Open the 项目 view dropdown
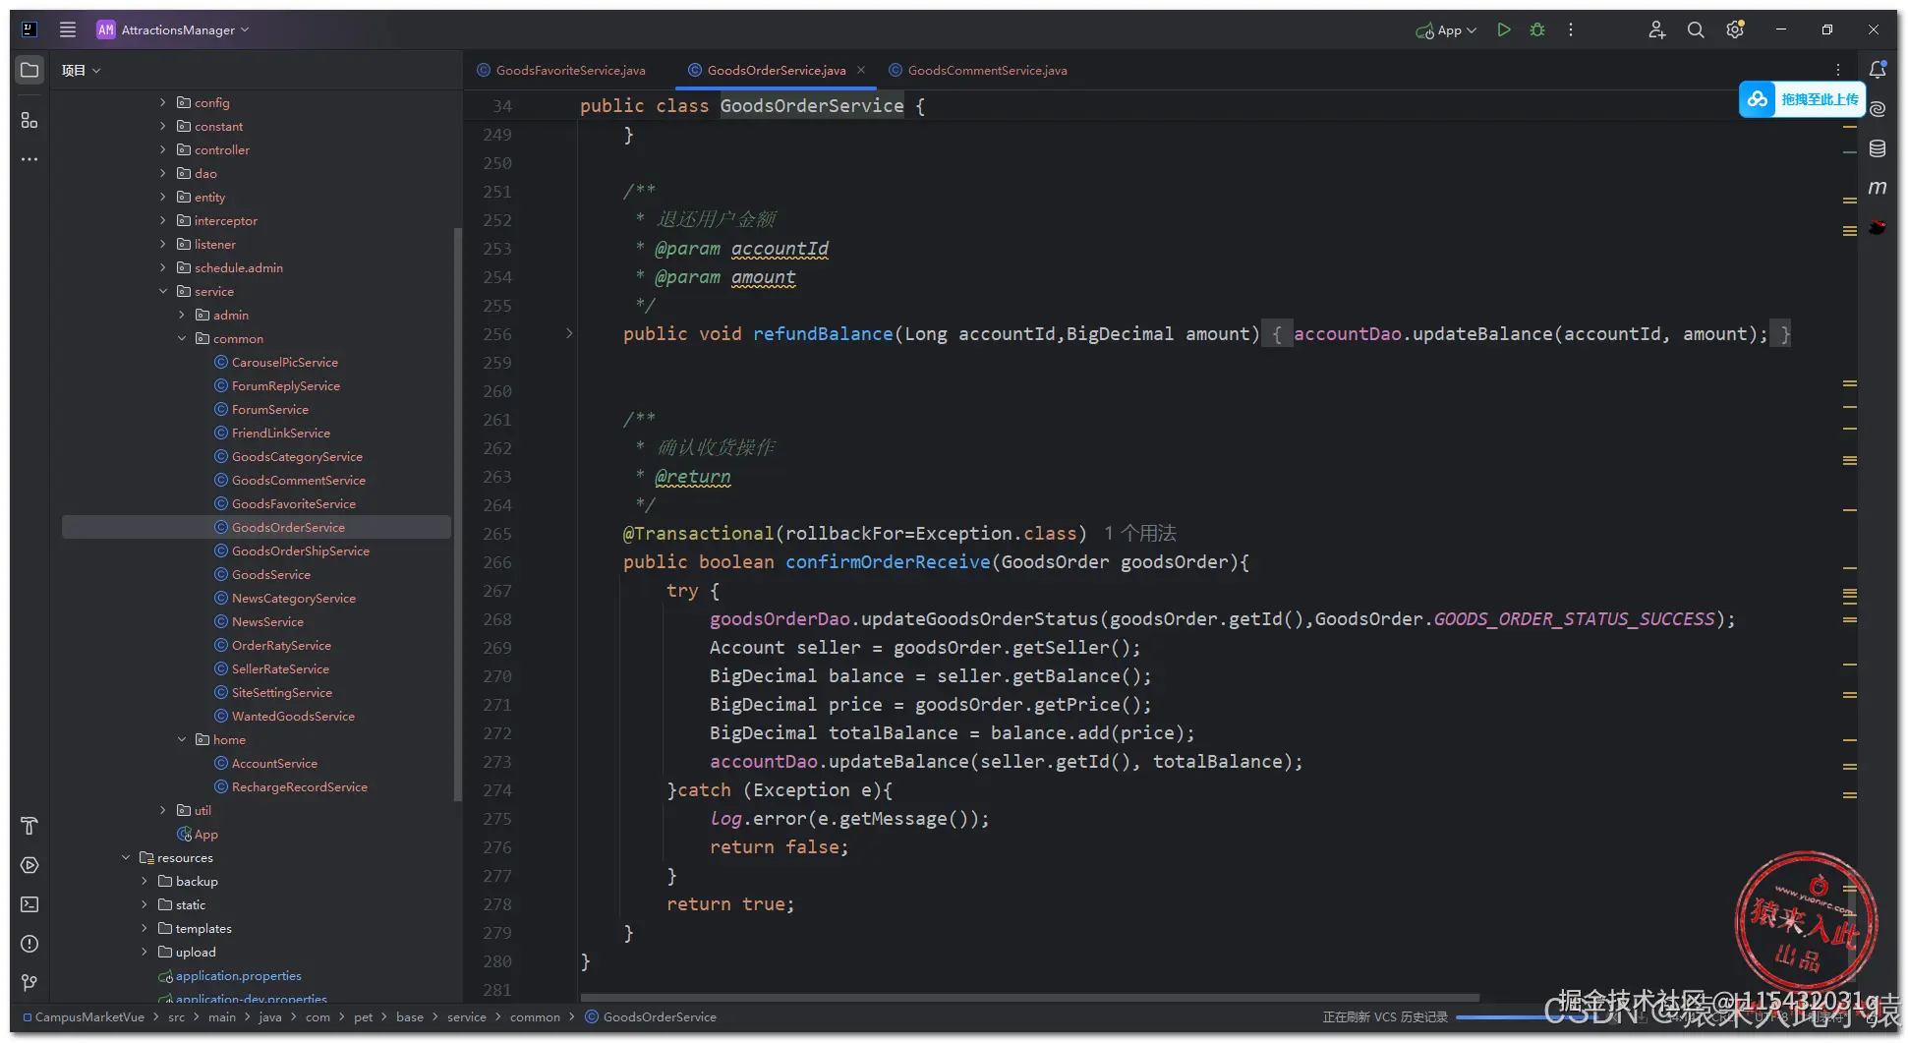Screen dimensions: 1908x1043 point(82,71)
